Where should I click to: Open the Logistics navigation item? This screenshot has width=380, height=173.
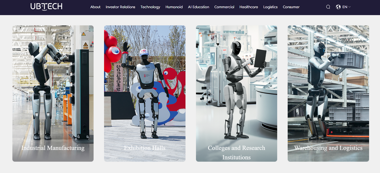tap(270, 7)
